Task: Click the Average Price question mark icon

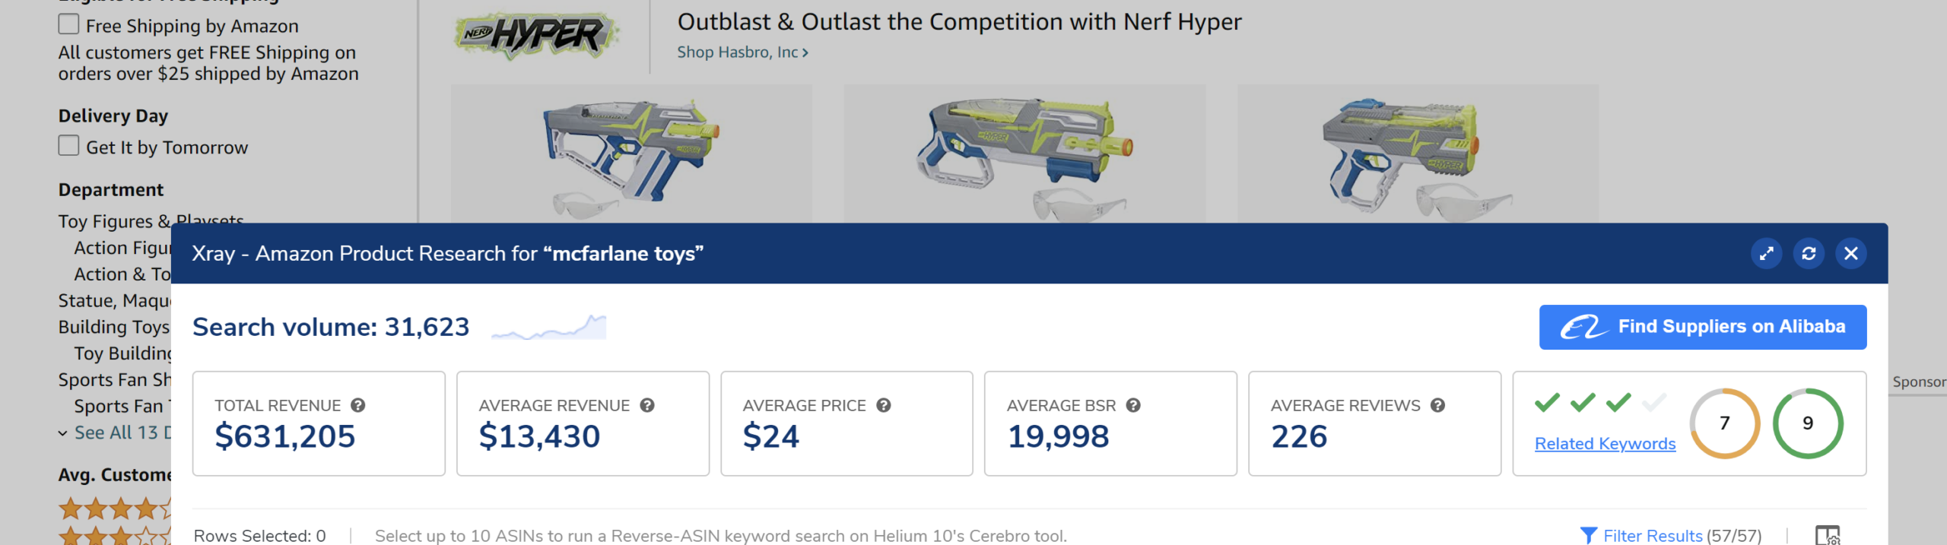Action: (x=884, y=405)
